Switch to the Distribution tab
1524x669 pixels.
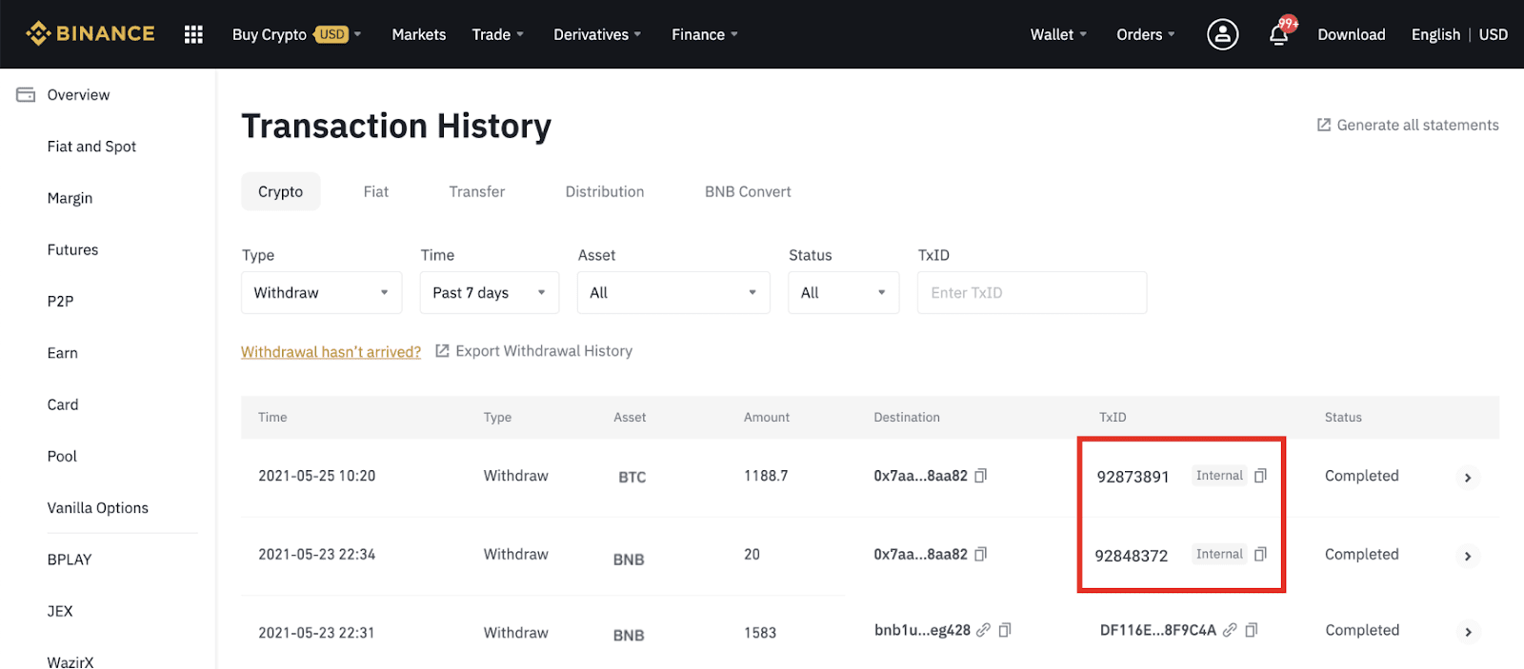pos(605,191)
